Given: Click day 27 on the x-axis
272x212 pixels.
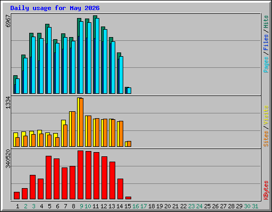Looking at the screenshot, I should [223, 206].
